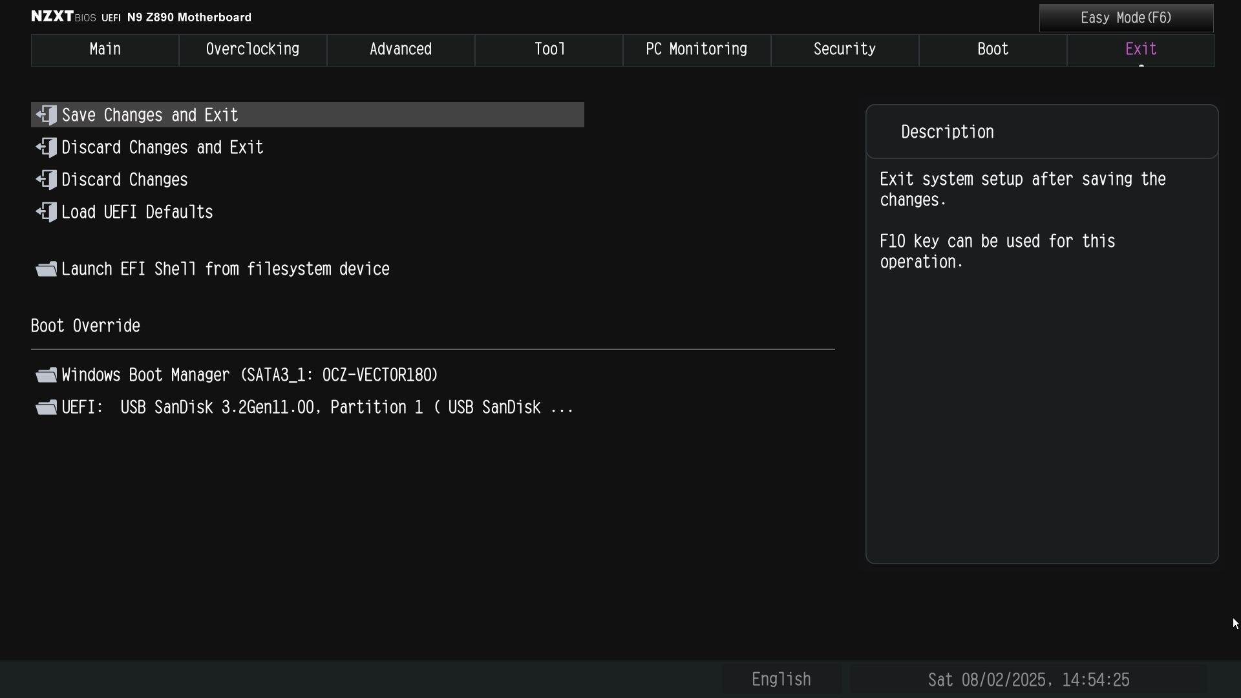This screenshot has height=698, width=1241.
Task: Click the Boot Override heading
Action: coord(85,326)
